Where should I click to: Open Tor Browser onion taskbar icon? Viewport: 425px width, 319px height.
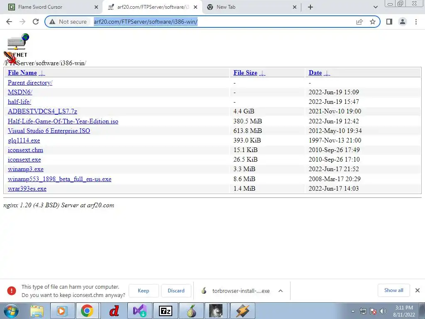click(x=191, y=311)
